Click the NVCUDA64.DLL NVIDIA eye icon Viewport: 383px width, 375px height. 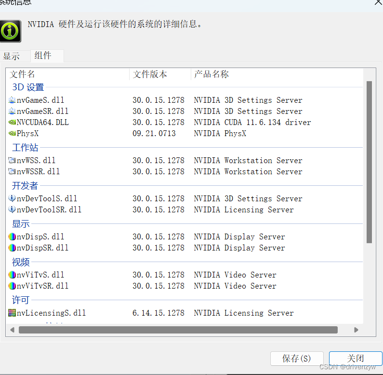pos(12,122)
